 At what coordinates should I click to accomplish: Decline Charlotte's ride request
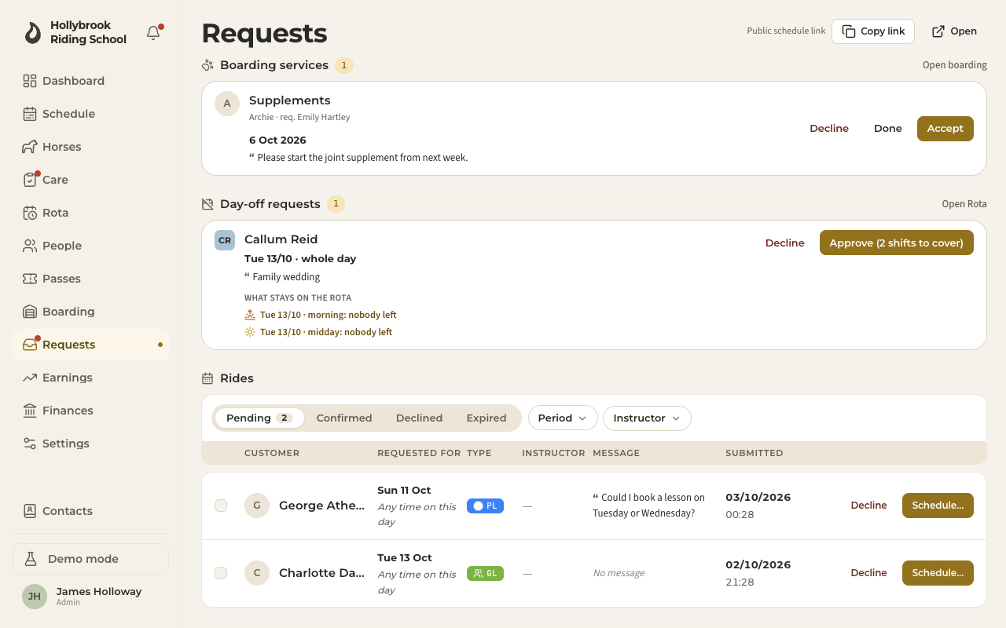coord(868,573)
